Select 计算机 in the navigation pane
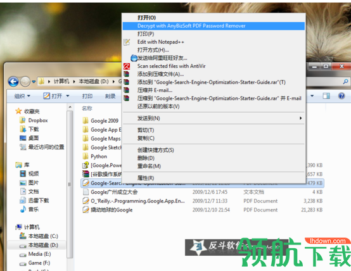Image resolution: width=351 pixels, height=271 pixels. tap(27, 227)
